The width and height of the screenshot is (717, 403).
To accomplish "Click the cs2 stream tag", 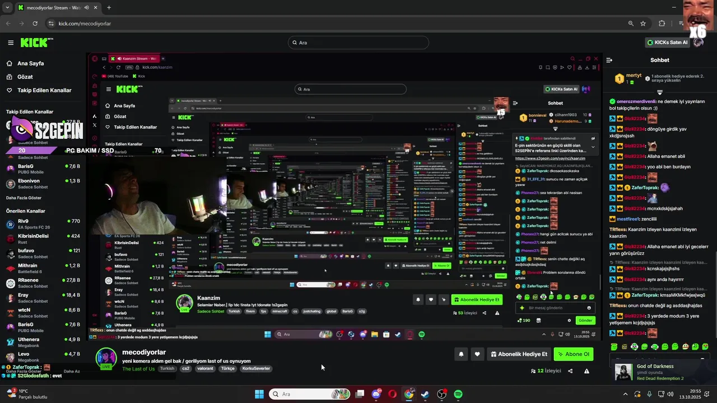I will click(x=186, y=368).
